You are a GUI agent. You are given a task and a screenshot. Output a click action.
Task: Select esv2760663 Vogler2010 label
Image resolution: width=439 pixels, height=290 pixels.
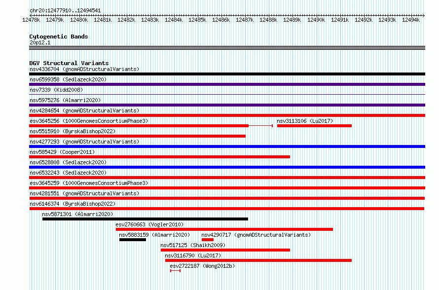click(x=149, y=224)
